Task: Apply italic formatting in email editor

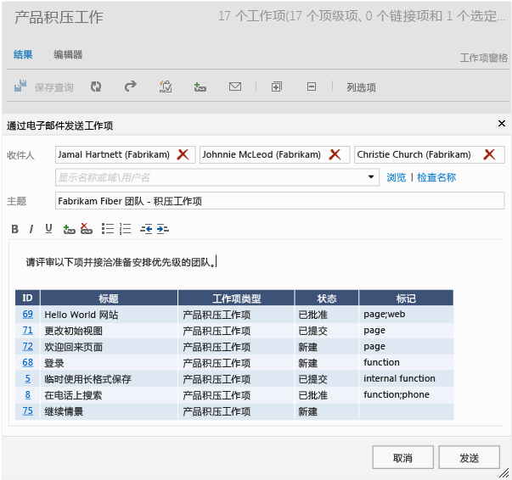Action: pyautogui.click(x=31, y=229)
